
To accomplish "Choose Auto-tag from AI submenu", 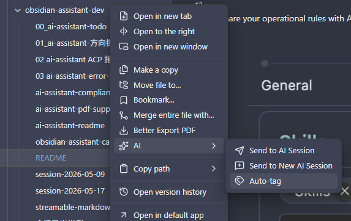I will [x=284, y=181].
